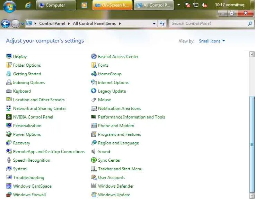Click the muted volume tray icon
Viewport: 255px width, 199px height.
pyautogui.click(x=204, y=5)
